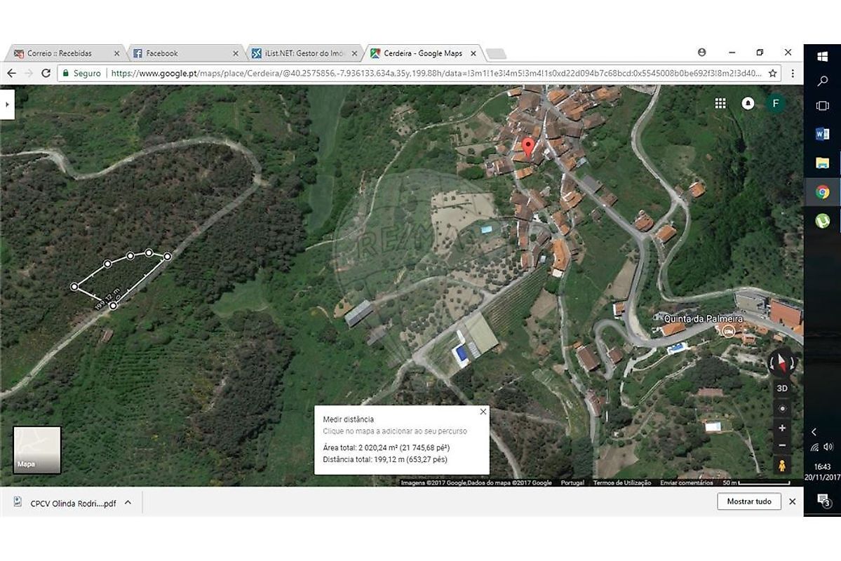This screenshot has width=841, height=561.
Task: Select the Street View pegman icon
Action: (x=782, y=465)
